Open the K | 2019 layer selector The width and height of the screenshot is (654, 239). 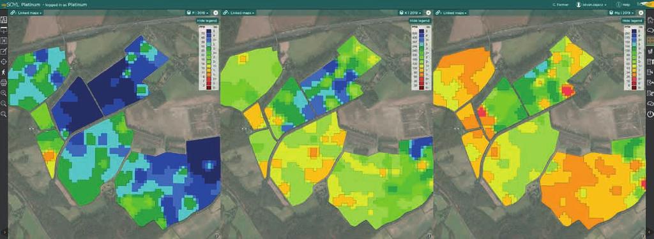click(x=411, y=13)
